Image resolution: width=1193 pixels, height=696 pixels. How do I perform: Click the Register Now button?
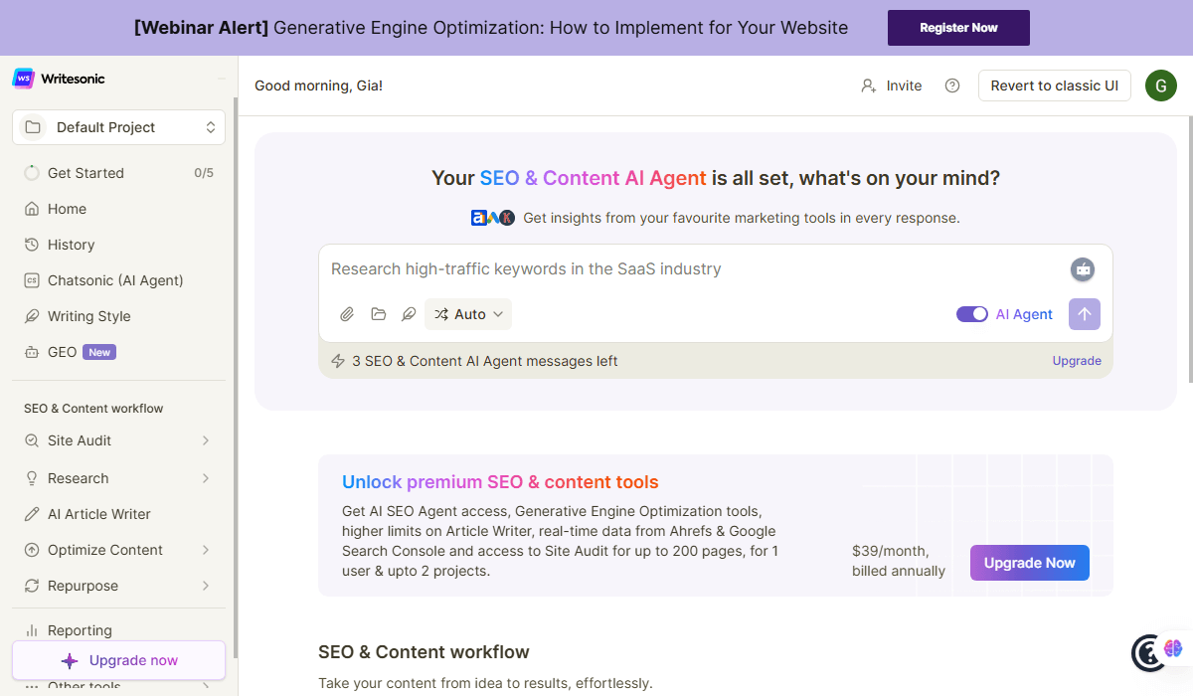(958, 28)
